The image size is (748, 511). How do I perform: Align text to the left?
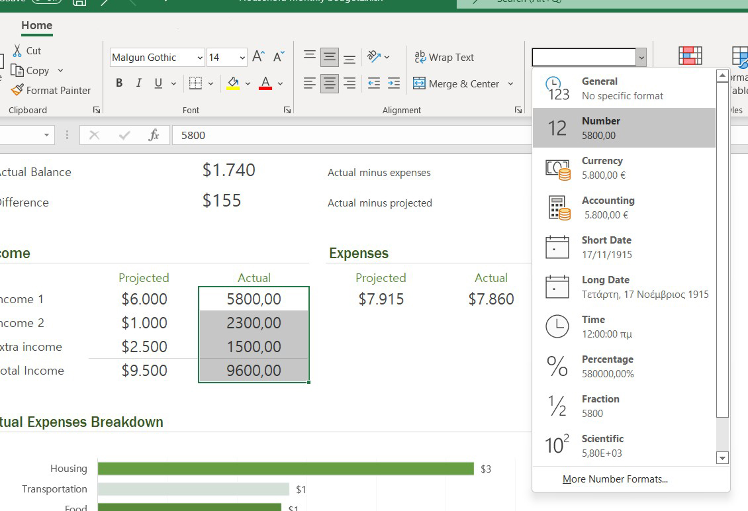point(310,83)
